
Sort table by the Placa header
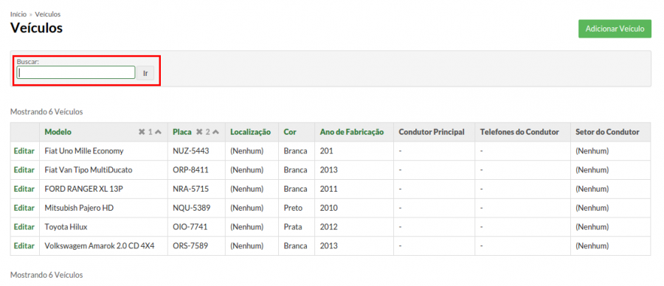click(182, 132)
